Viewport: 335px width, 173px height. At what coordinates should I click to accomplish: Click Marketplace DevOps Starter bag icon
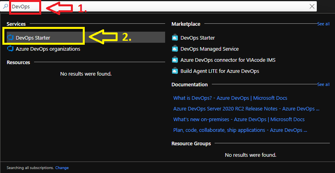[x=175, y=38]
